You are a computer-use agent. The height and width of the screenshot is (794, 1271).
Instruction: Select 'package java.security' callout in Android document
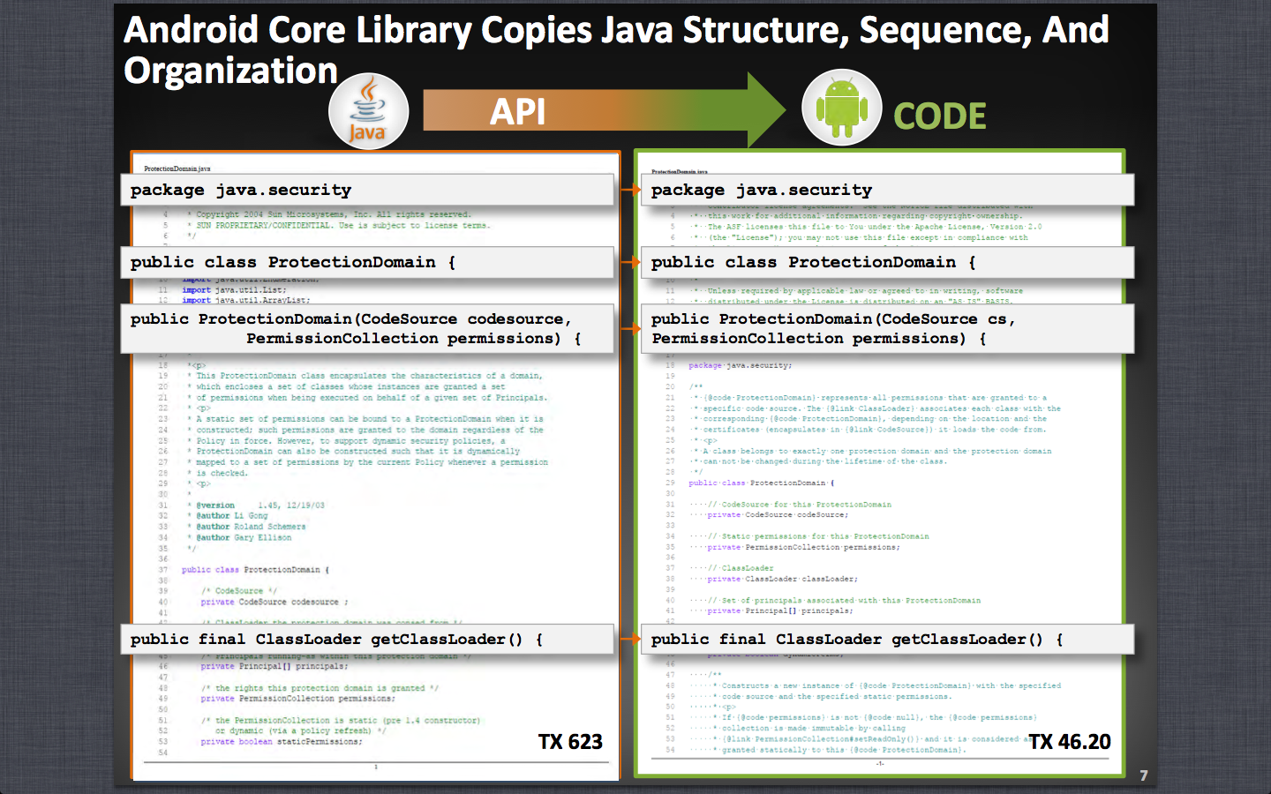click(887, 190)
